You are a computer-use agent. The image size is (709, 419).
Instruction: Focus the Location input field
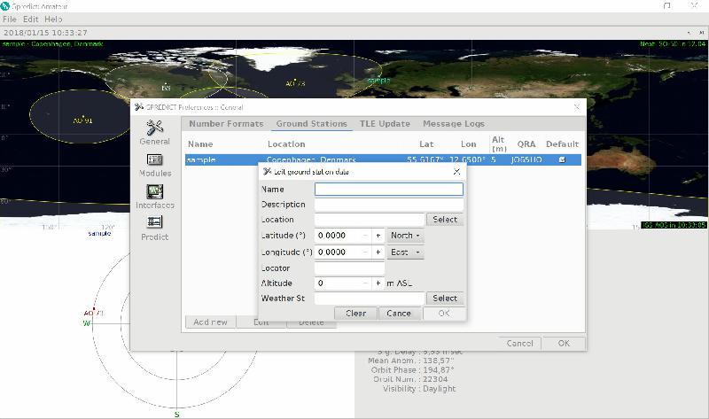click(x=370, y=220)
